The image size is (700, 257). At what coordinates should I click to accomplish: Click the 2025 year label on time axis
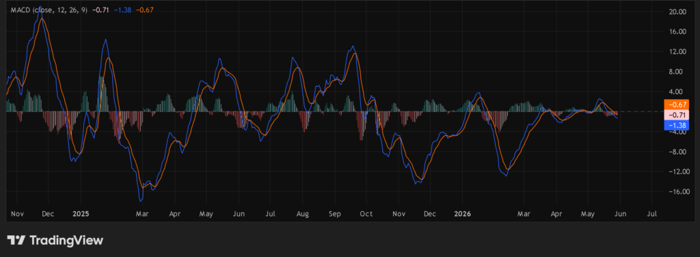click(81, 214)
